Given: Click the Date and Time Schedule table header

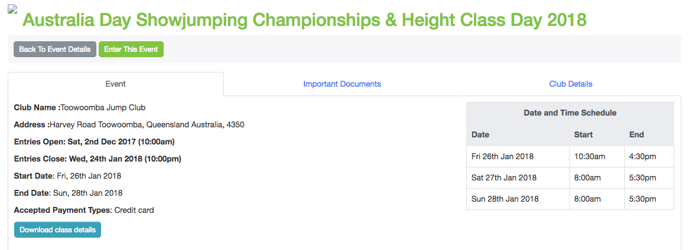Looking at the screenshot, I should pyautogui.click(x=570, y=113).
